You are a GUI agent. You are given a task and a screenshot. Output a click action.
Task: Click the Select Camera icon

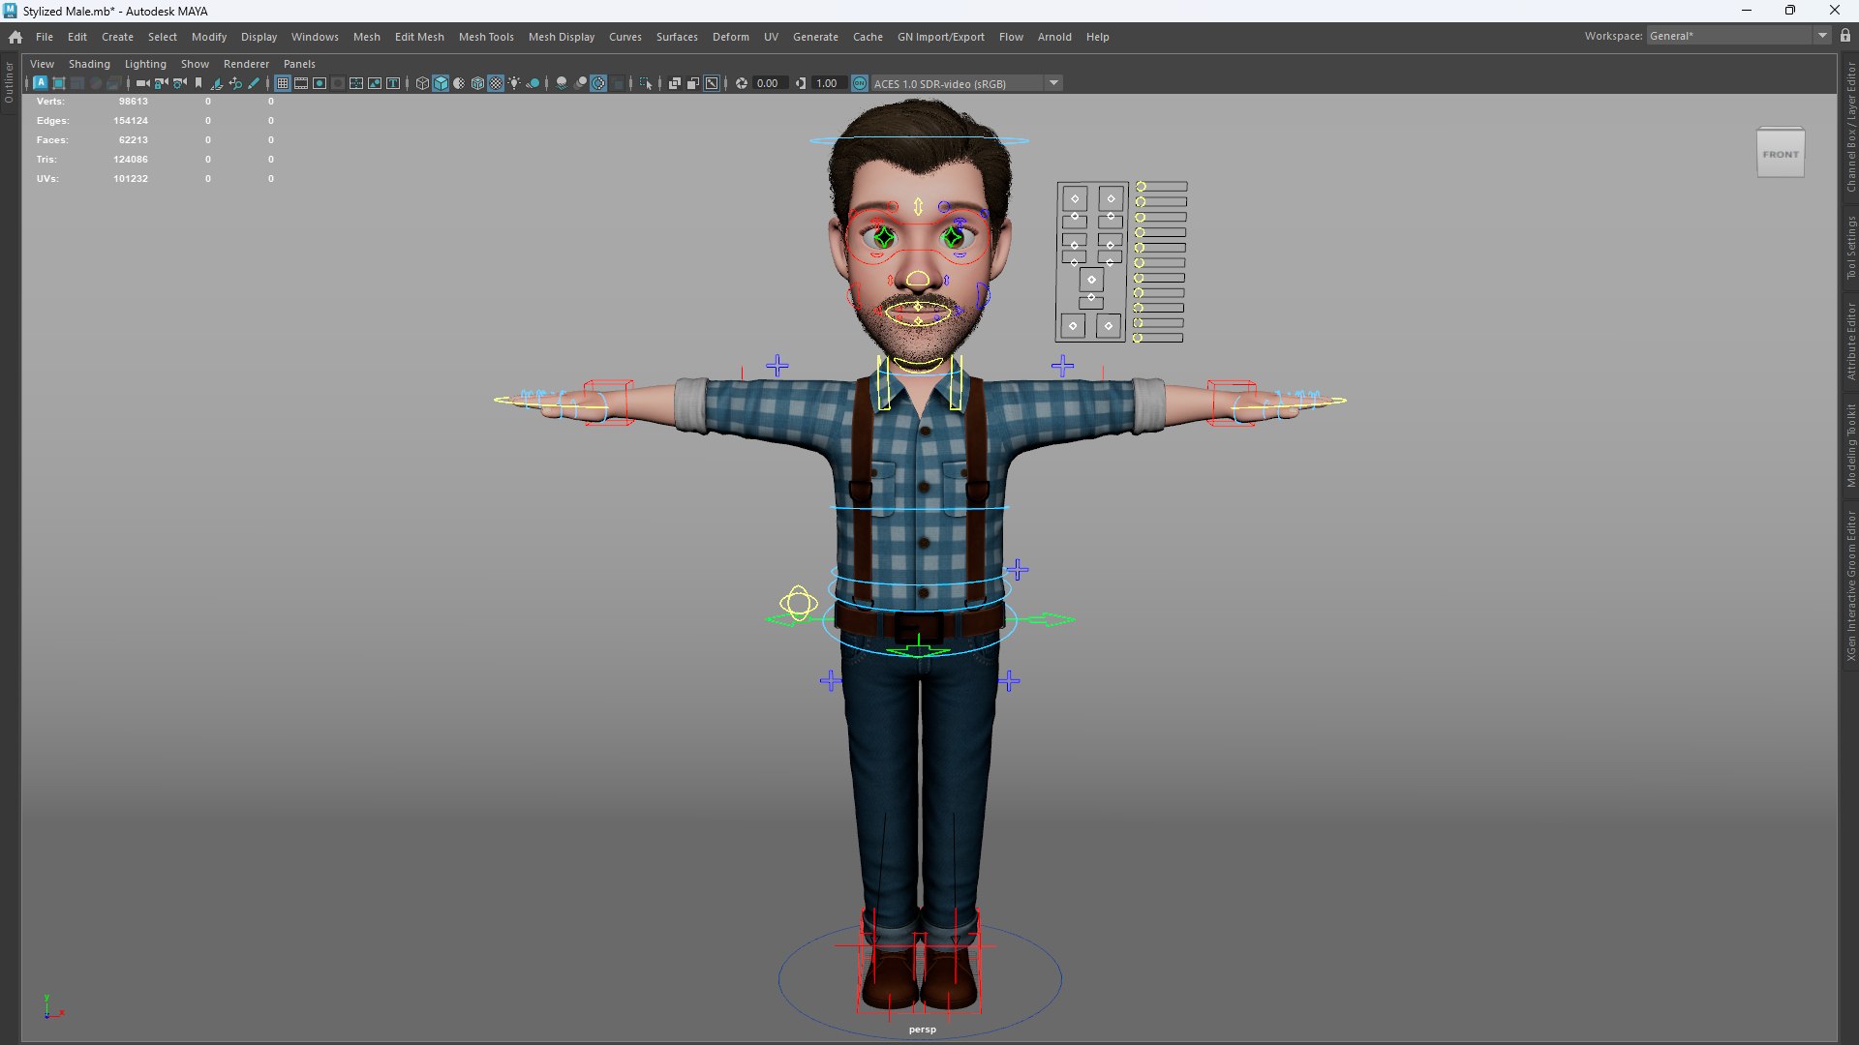142,83
